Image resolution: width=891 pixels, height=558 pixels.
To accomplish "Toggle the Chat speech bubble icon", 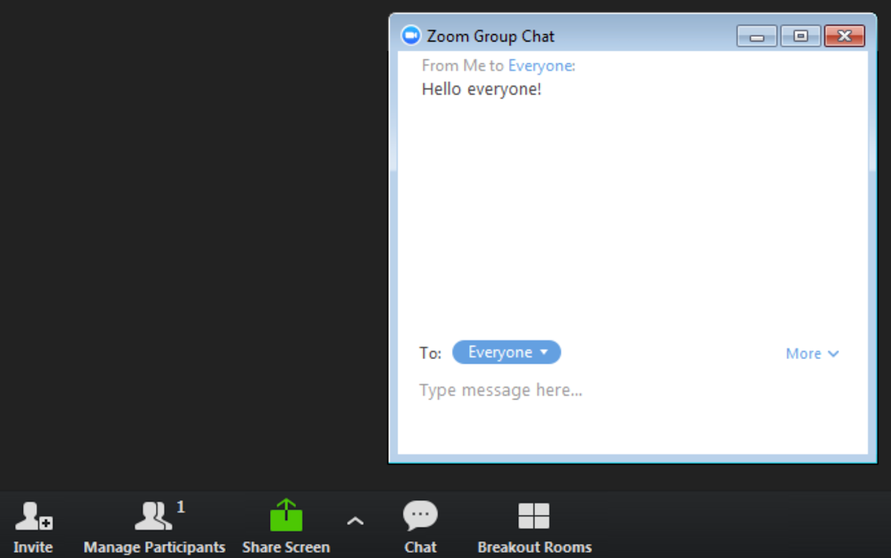I will click(420, 515).
